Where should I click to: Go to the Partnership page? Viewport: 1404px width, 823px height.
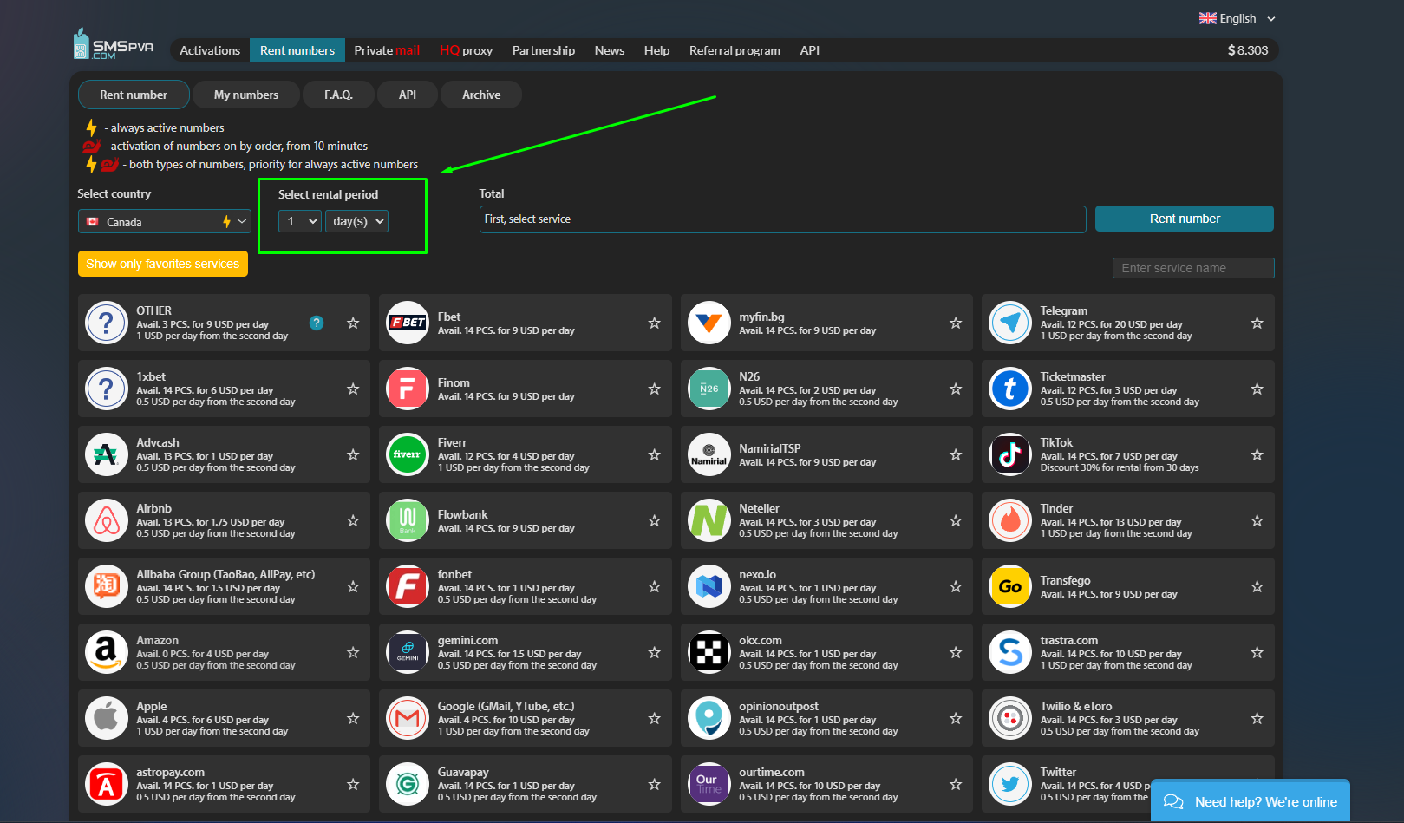544,50
